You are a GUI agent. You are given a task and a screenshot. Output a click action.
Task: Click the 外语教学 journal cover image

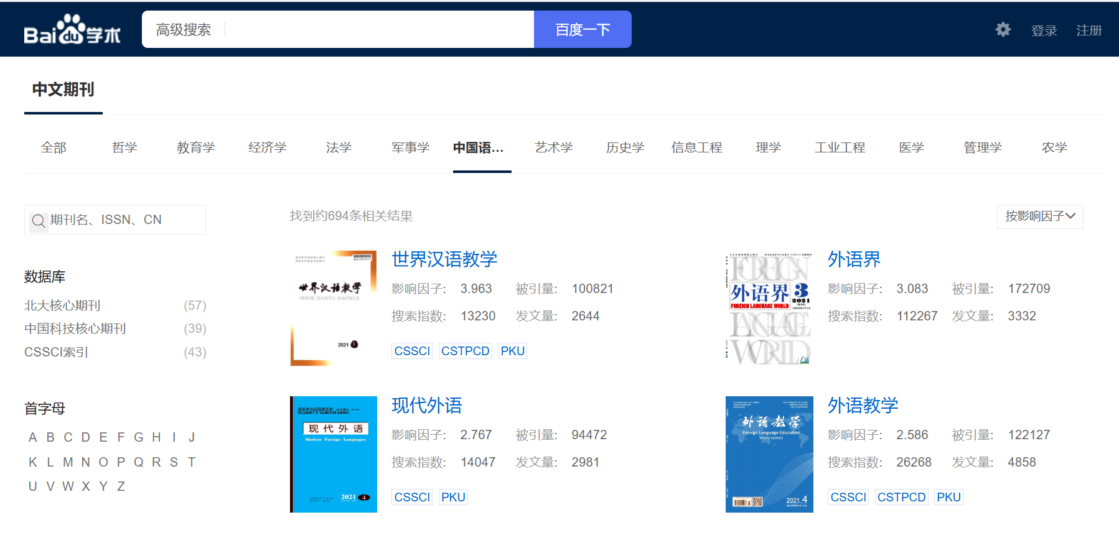pyautogui.click(x=769, y=454)
